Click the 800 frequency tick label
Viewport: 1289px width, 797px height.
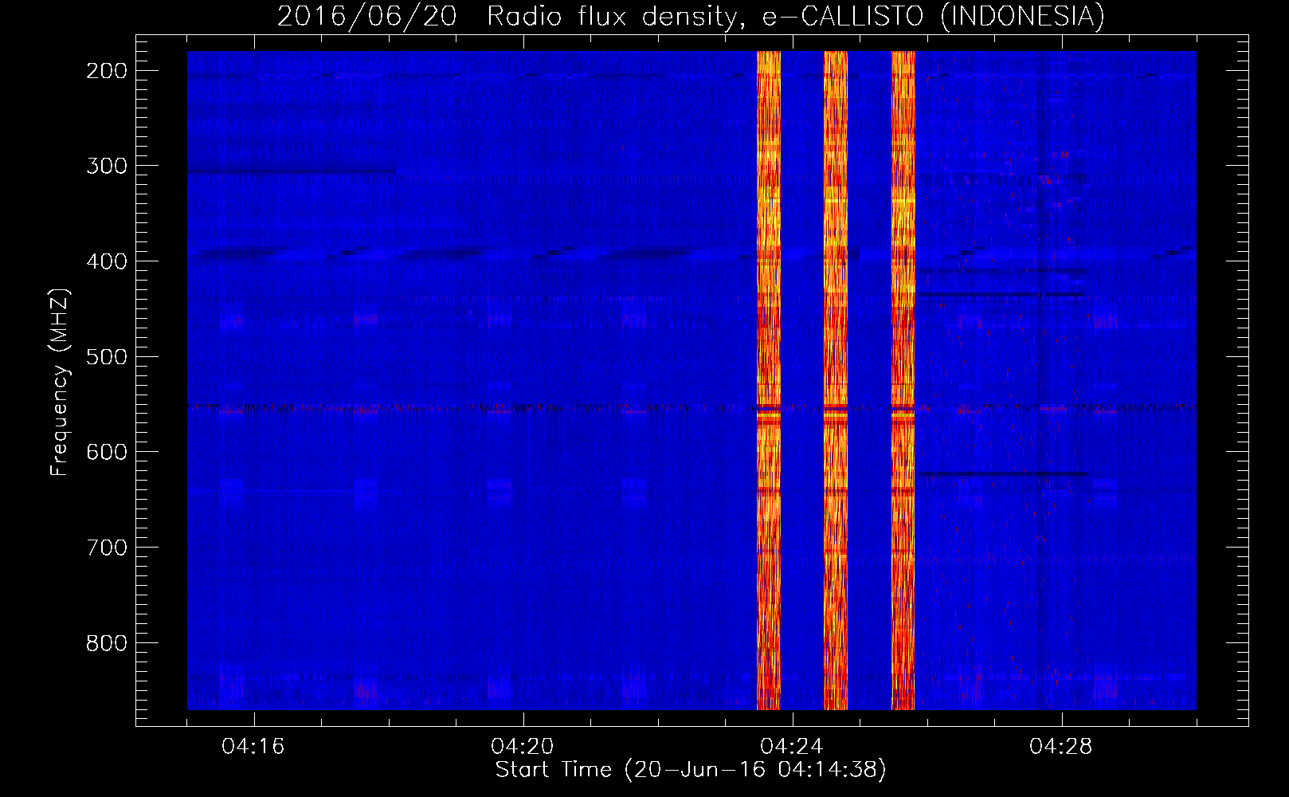point(107,643)
